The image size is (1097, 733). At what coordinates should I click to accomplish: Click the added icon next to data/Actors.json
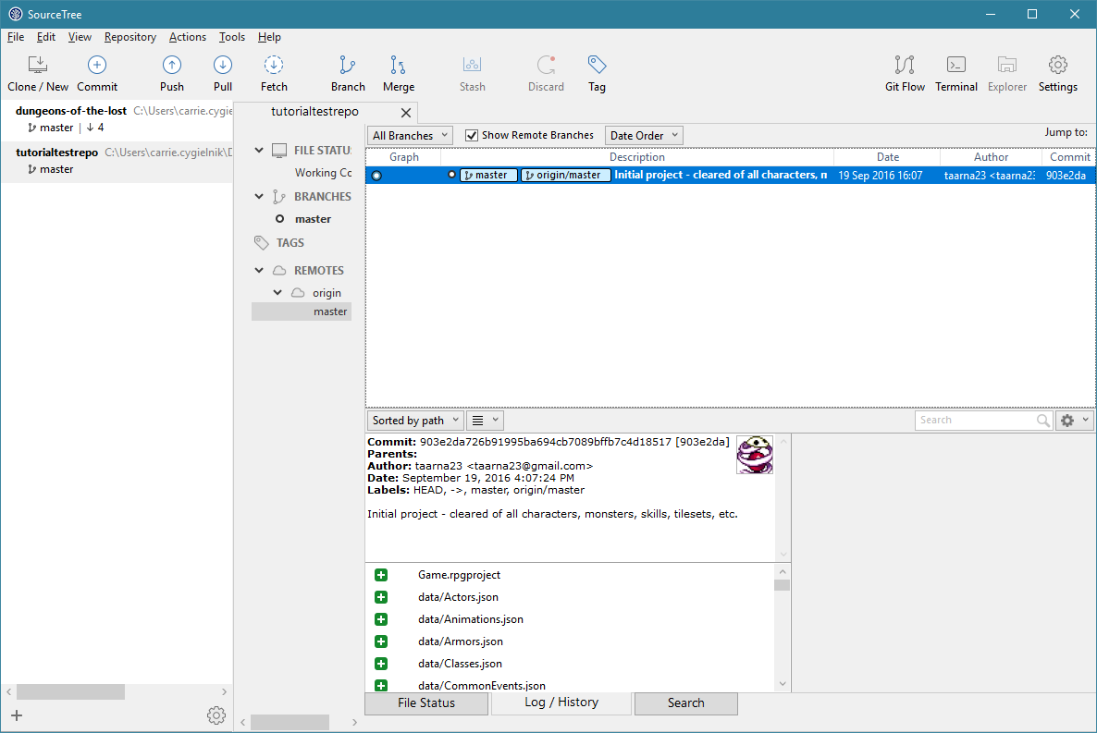tap(380, 597)
